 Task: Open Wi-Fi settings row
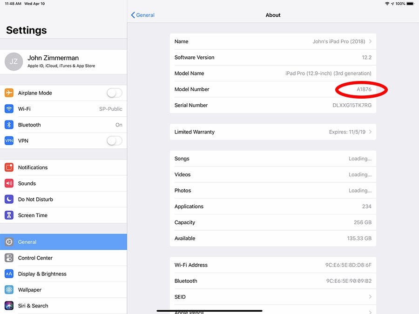point(63,109)
